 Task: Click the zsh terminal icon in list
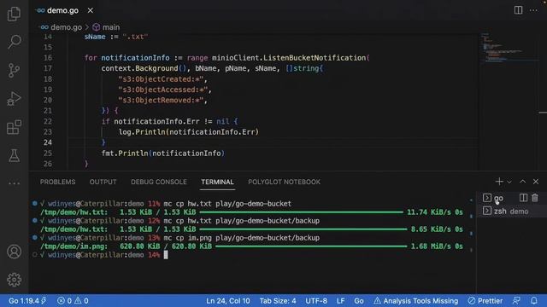[x=487, y=211]
